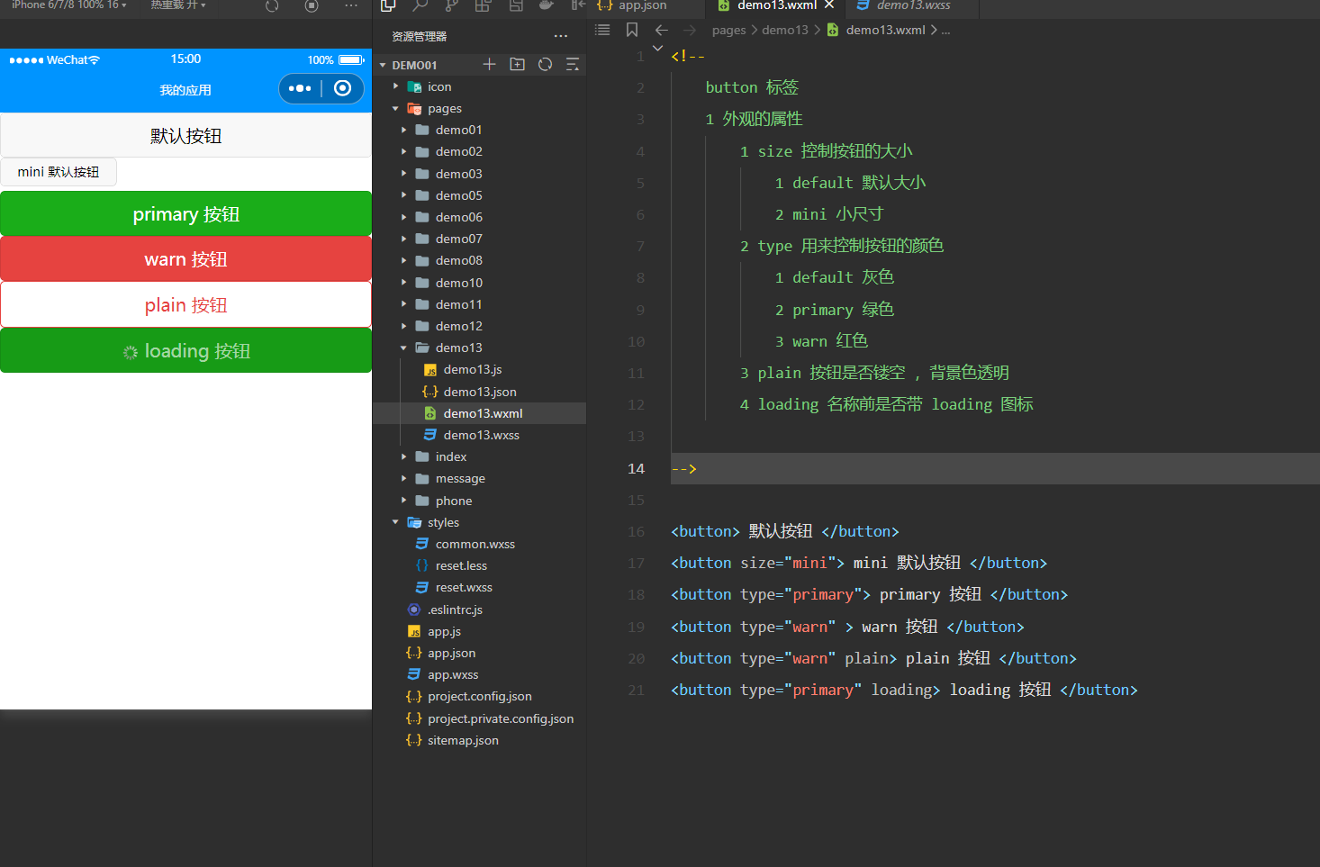This screenshot has width=1320, height=867.
Task: Open demo13.json in the explorer
Action: [x=479, y=392]
